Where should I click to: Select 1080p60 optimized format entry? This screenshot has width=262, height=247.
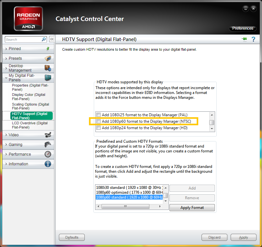coord(129,192)
